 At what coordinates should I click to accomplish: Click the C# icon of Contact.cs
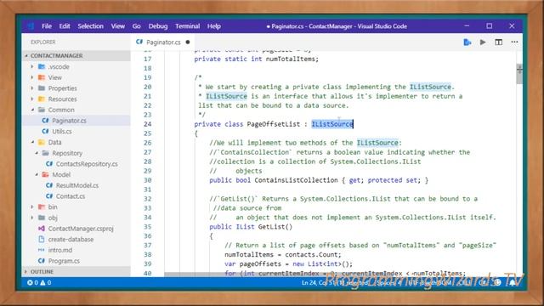[49, 196]
